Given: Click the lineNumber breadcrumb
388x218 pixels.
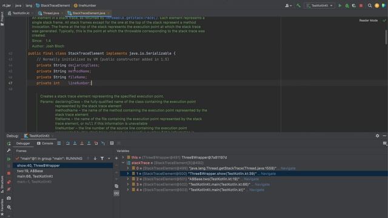Looking at the screenshot, I should 85,5.
